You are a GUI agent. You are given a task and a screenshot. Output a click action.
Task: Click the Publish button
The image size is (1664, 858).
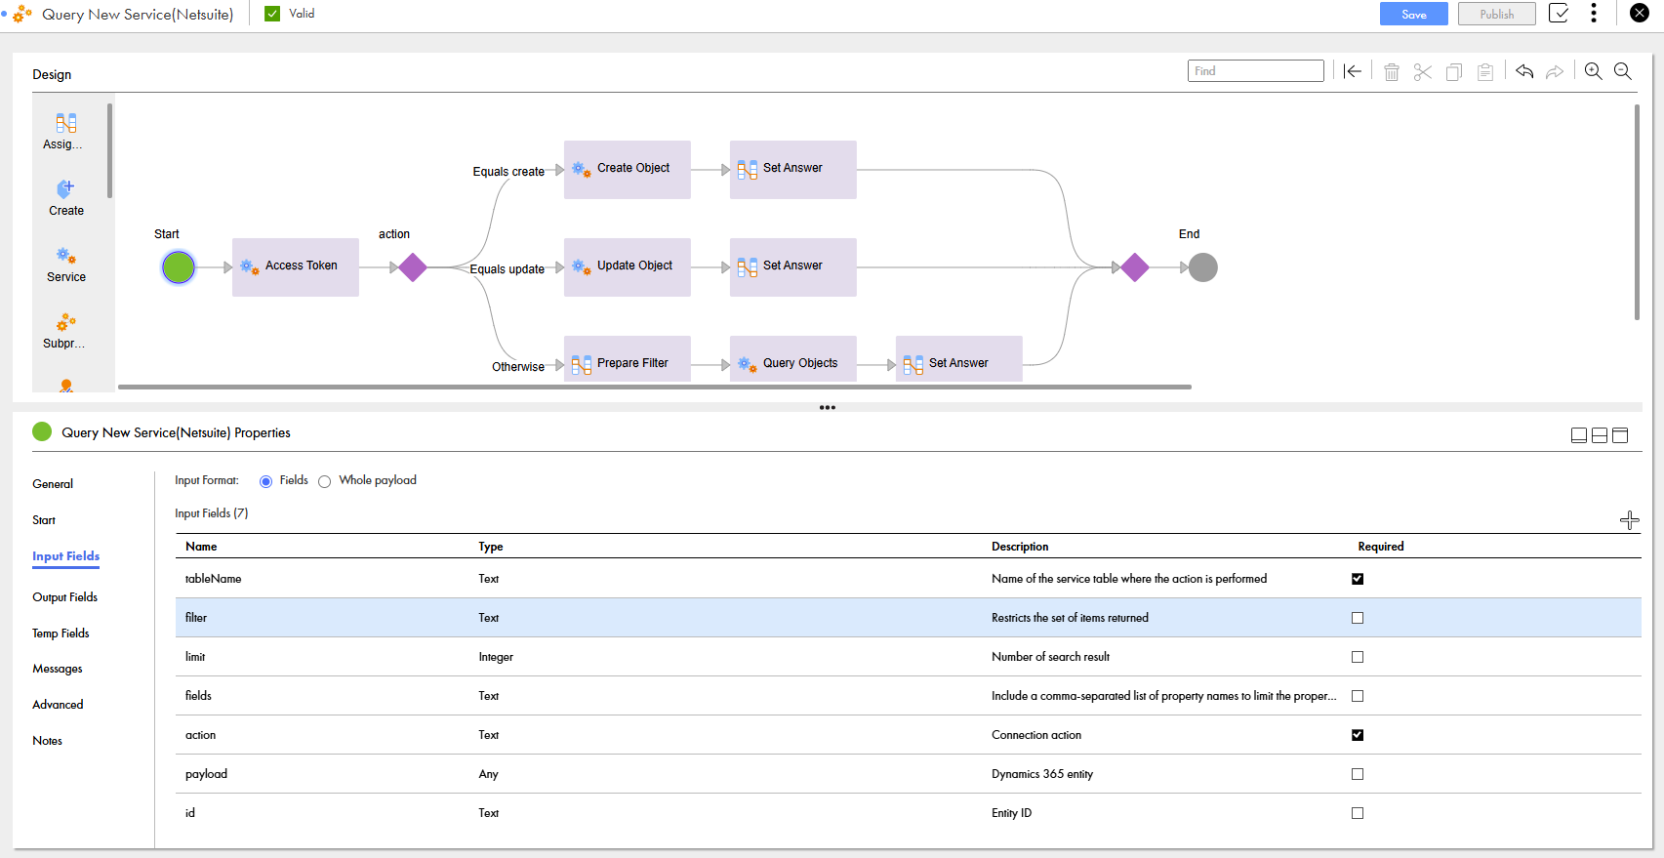(1496, 14)
